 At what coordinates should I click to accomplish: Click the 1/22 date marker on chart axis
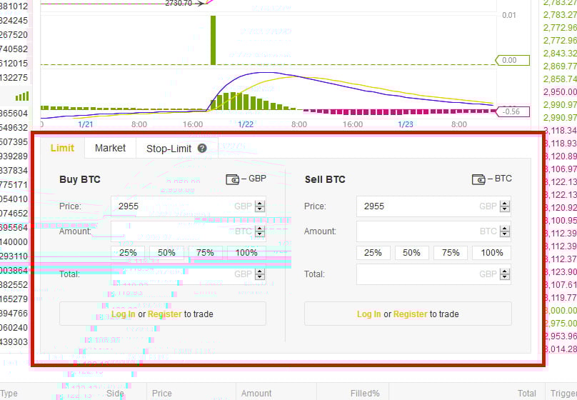[246, 124]
